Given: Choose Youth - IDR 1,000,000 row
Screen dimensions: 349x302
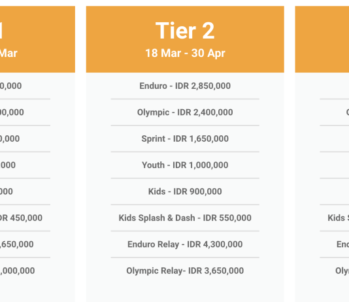Looking at the screenshot, I should click(185, 165).
